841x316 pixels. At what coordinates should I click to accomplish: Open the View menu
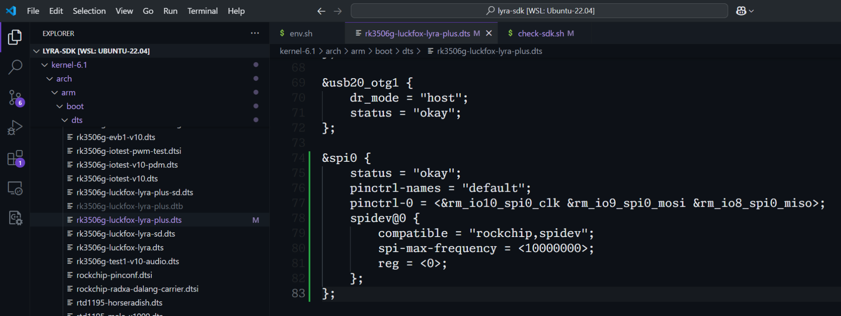tap(124, 11)
